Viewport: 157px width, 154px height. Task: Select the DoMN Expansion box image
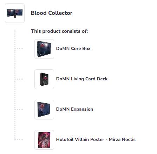click(x=44, y=110)
